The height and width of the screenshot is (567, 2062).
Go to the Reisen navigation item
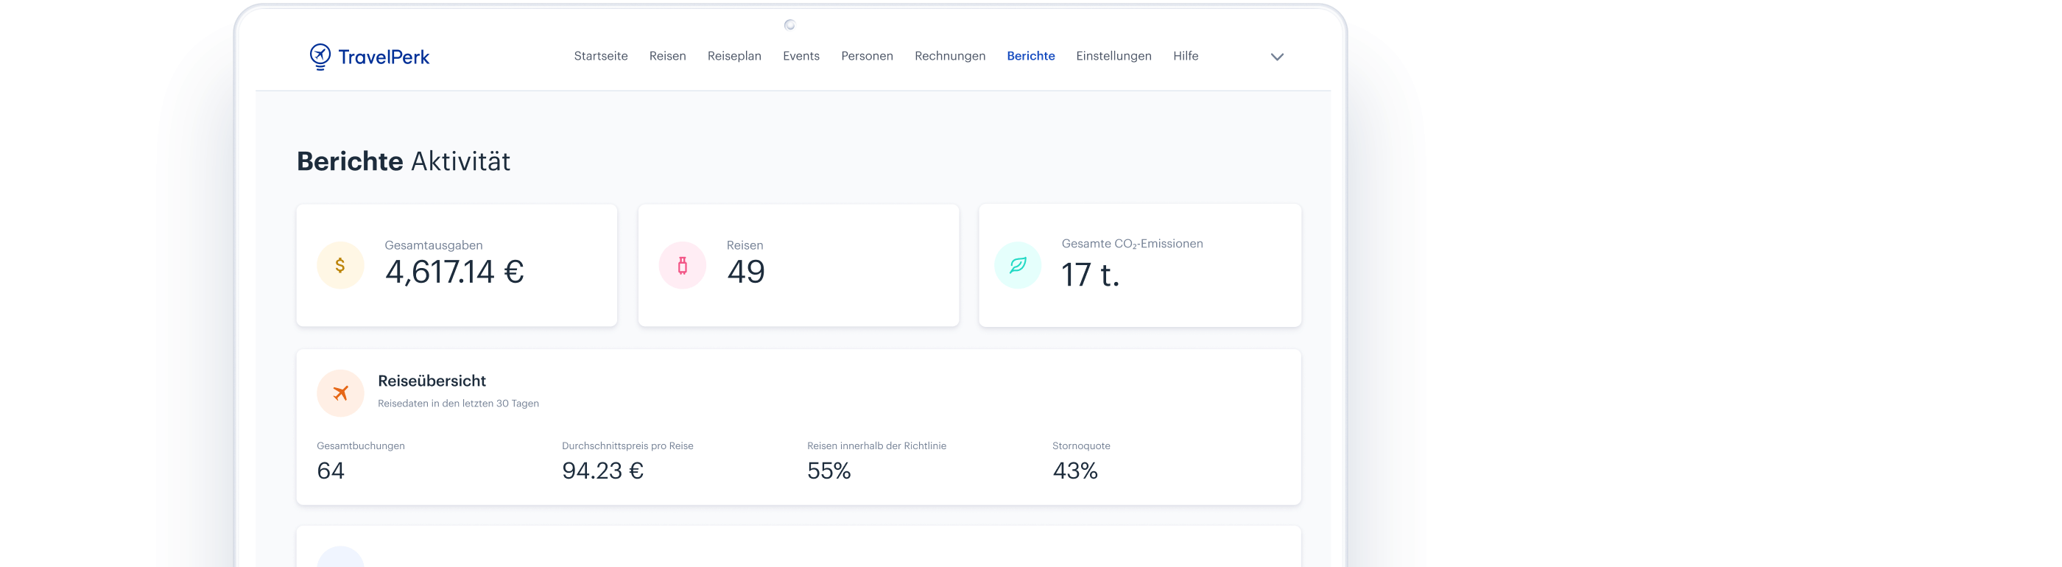[668, 56]
